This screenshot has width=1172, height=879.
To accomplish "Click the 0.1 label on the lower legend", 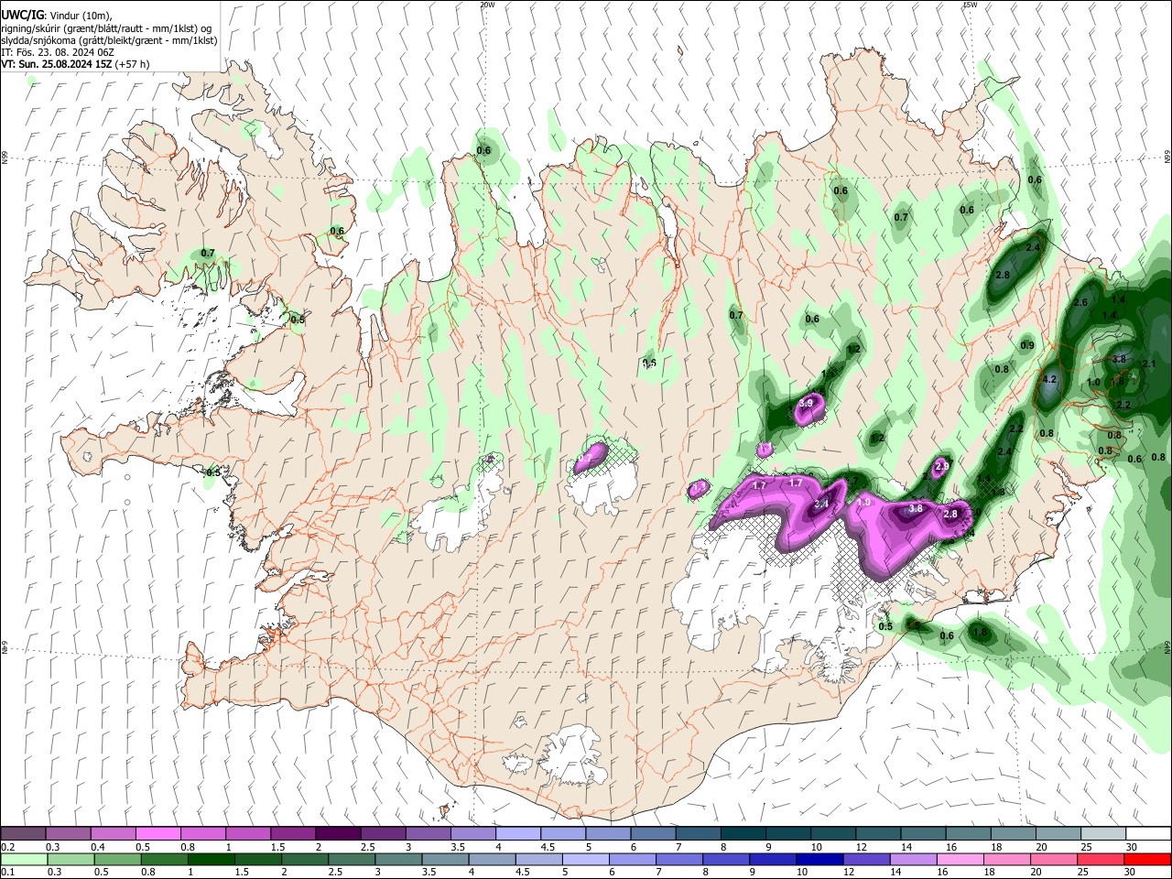I will 7,873.
